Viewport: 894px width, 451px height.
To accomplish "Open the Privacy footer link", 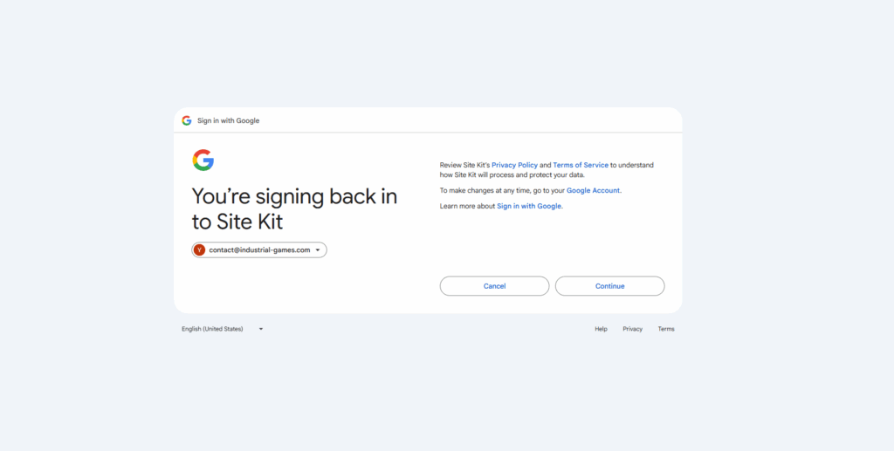I will [632, 329].
